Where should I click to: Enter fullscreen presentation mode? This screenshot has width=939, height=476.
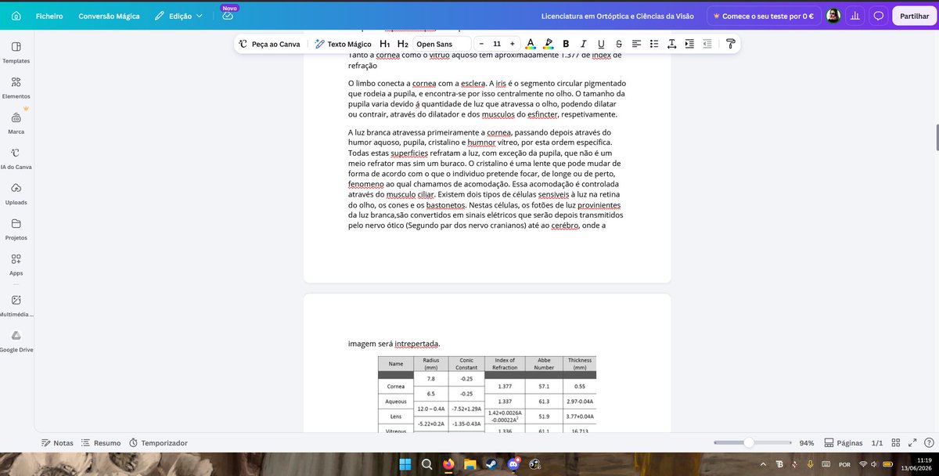913,443
